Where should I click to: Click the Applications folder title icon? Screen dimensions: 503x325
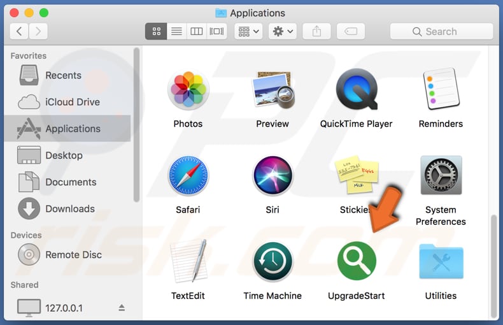tap(221, 13)
